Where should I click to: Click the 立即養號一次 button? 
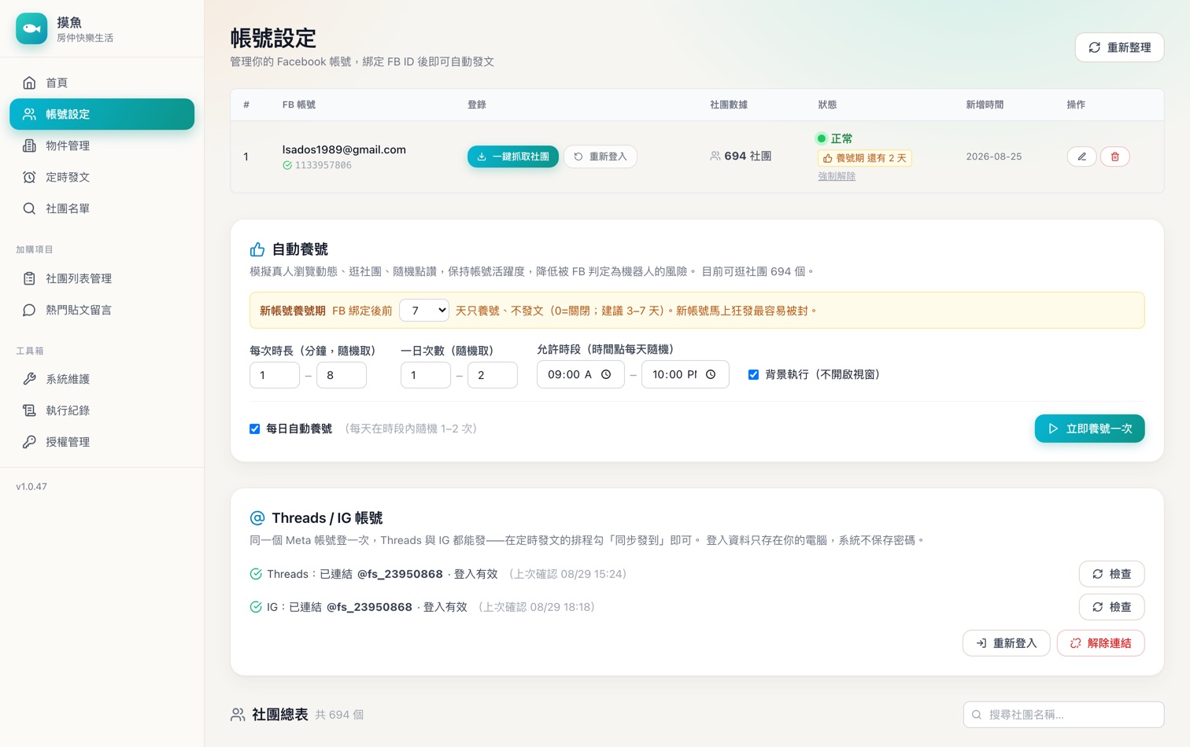coord(1089,429)
